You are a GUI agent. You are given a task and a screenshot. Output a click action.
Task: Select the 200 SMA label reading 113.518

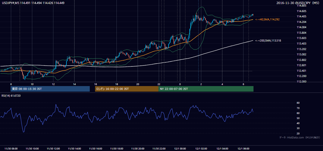coord(268,41)
